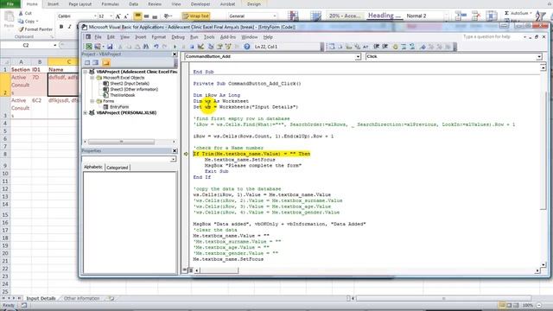Toggle Breakpoint hand icon on Edit toolbar

(396, 47)
